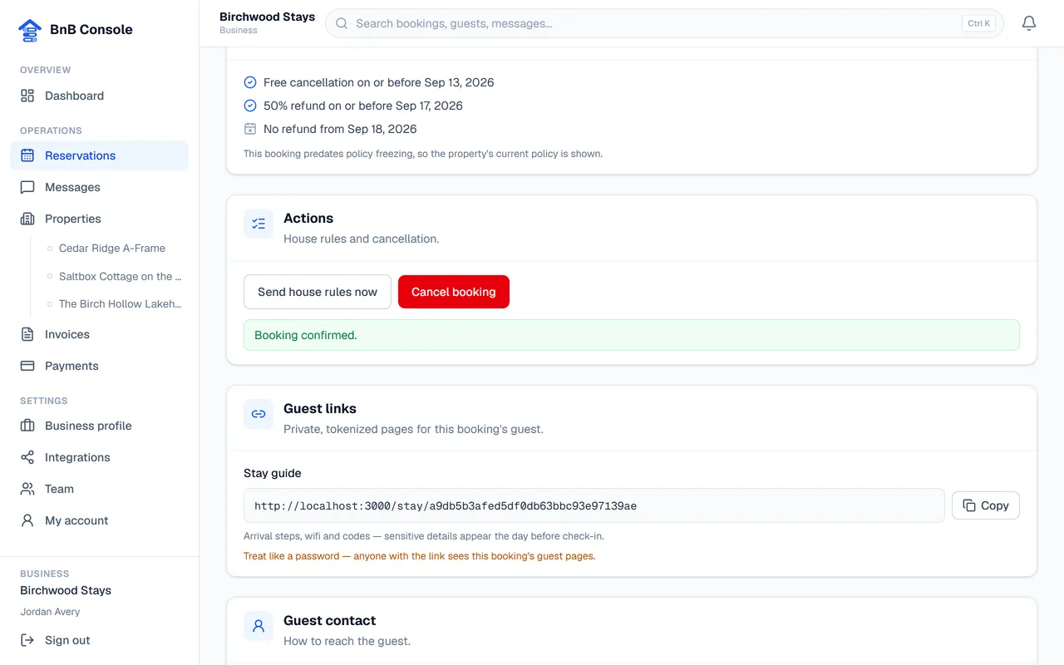The height and width of the screenshot is (665, 1064).
Task: Click the Business profile briefcase icon
Action: 27,426
